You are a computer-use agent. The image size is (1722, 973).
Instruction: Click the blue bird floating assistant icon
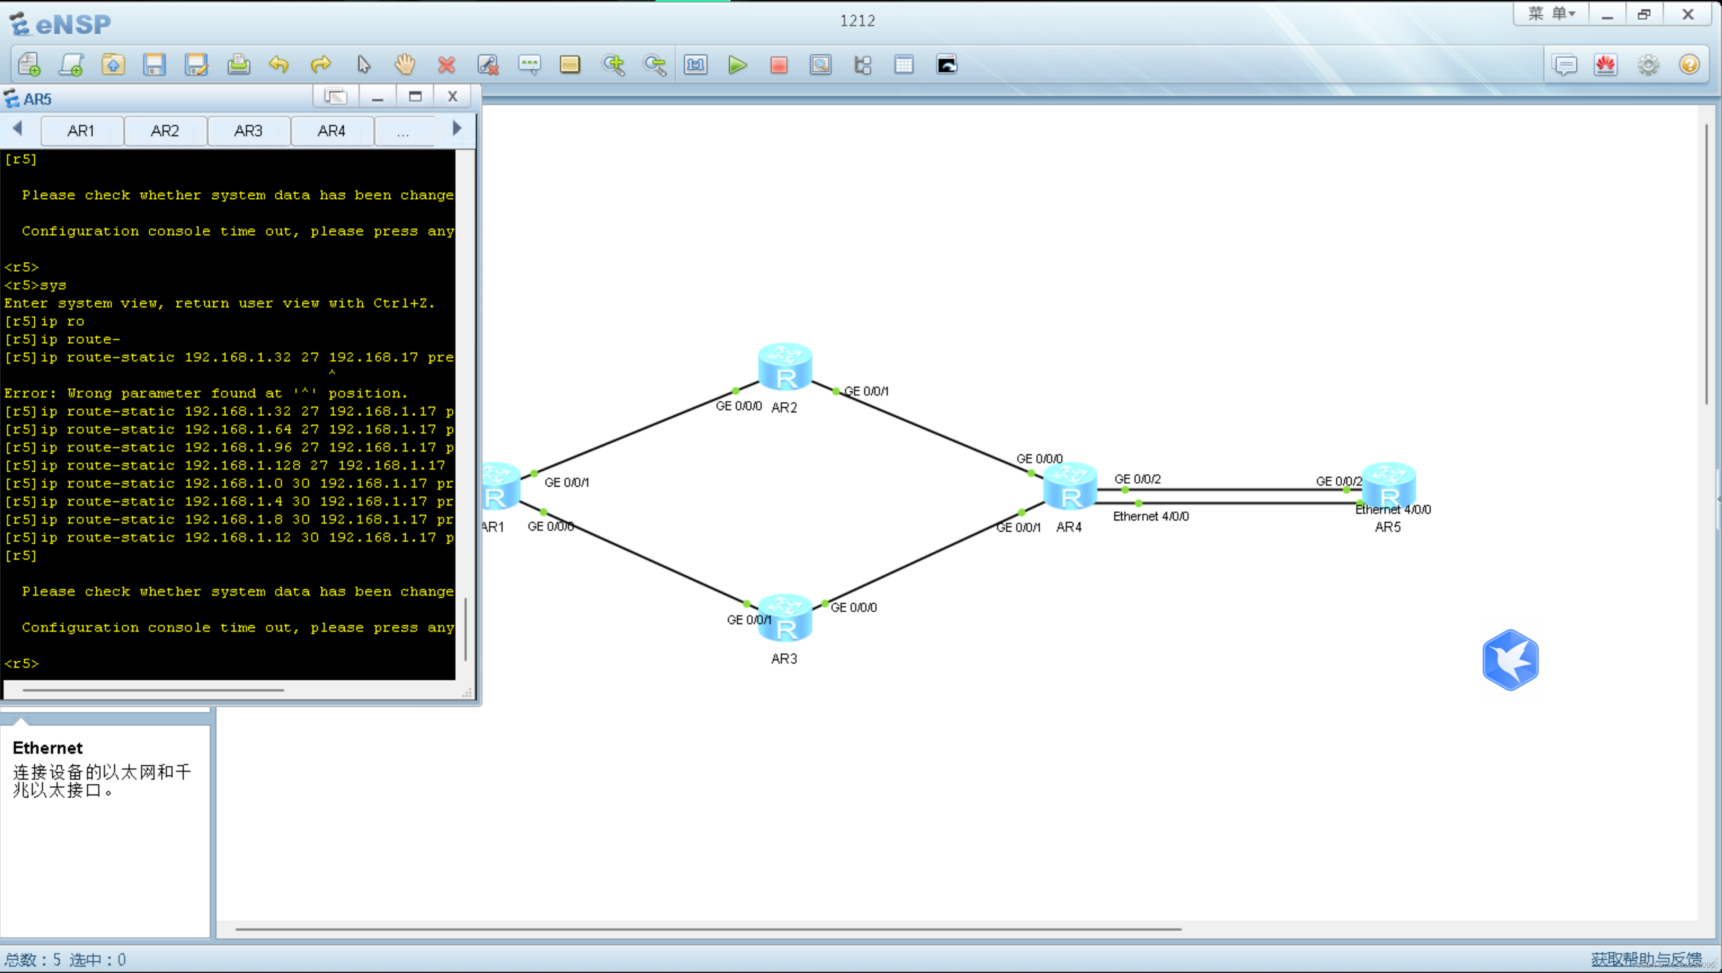(x=1510, y=659)
